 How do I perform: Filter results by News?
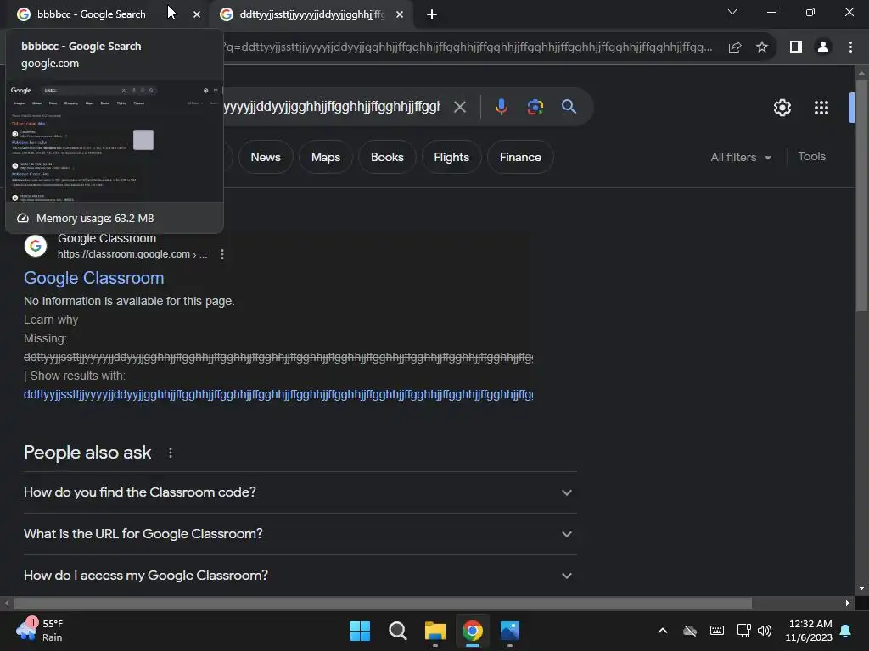tap(266, 157)
